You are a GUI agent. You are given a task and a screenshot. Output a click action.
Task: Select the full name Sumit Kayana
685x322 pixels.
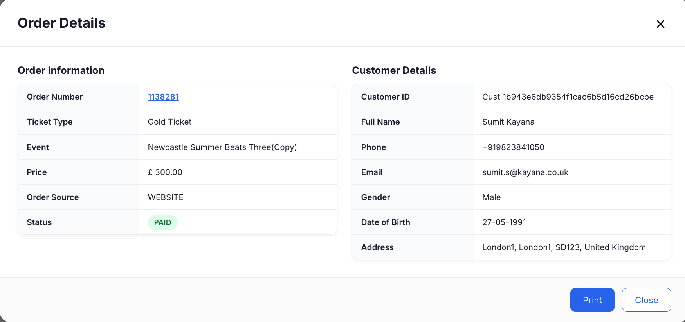(508, 122)
